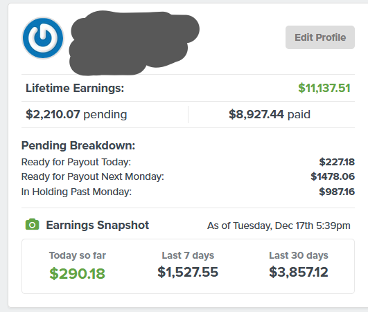Select the $1,527.55 seven-day earnings
This screenshot has width=368, height=312.
point(188,272)
